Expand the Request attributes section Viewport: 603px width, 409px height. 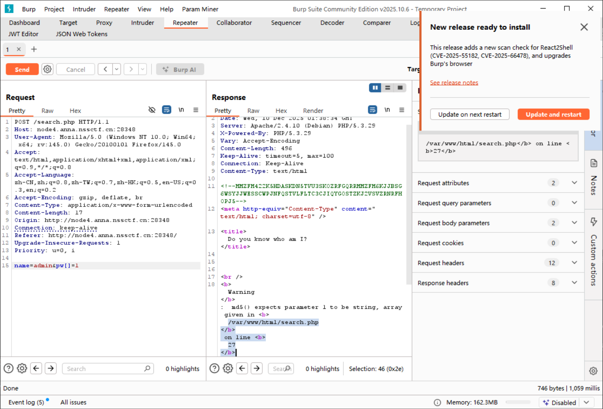click(574, 183)
